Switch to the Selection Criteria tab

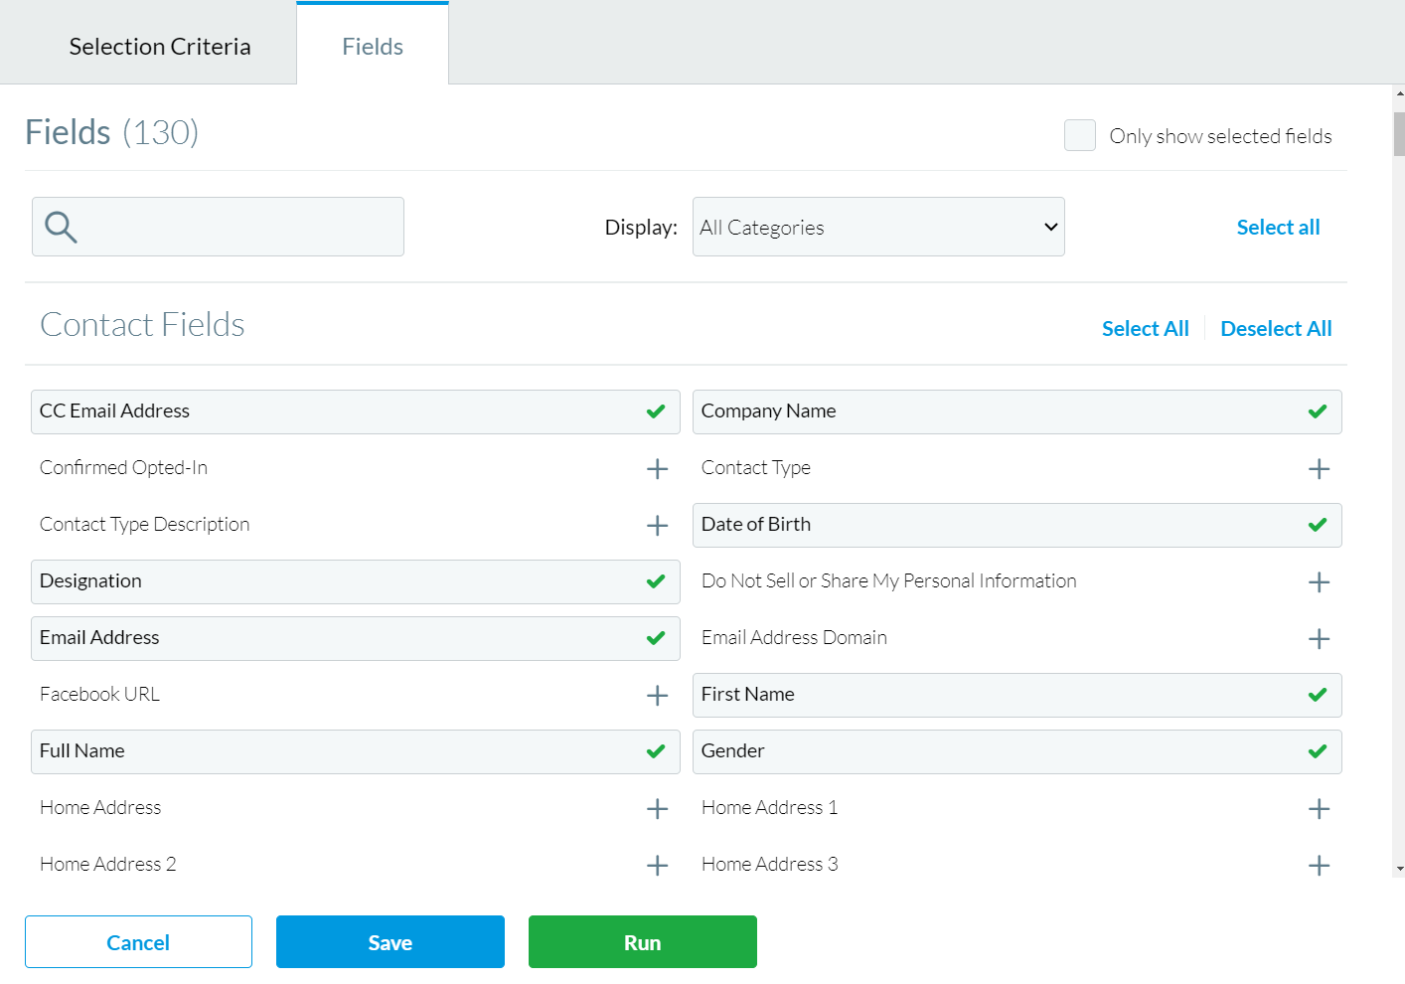click(159, 46)
